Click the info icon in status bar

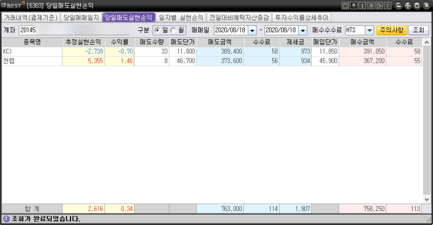tap(6, 219)
